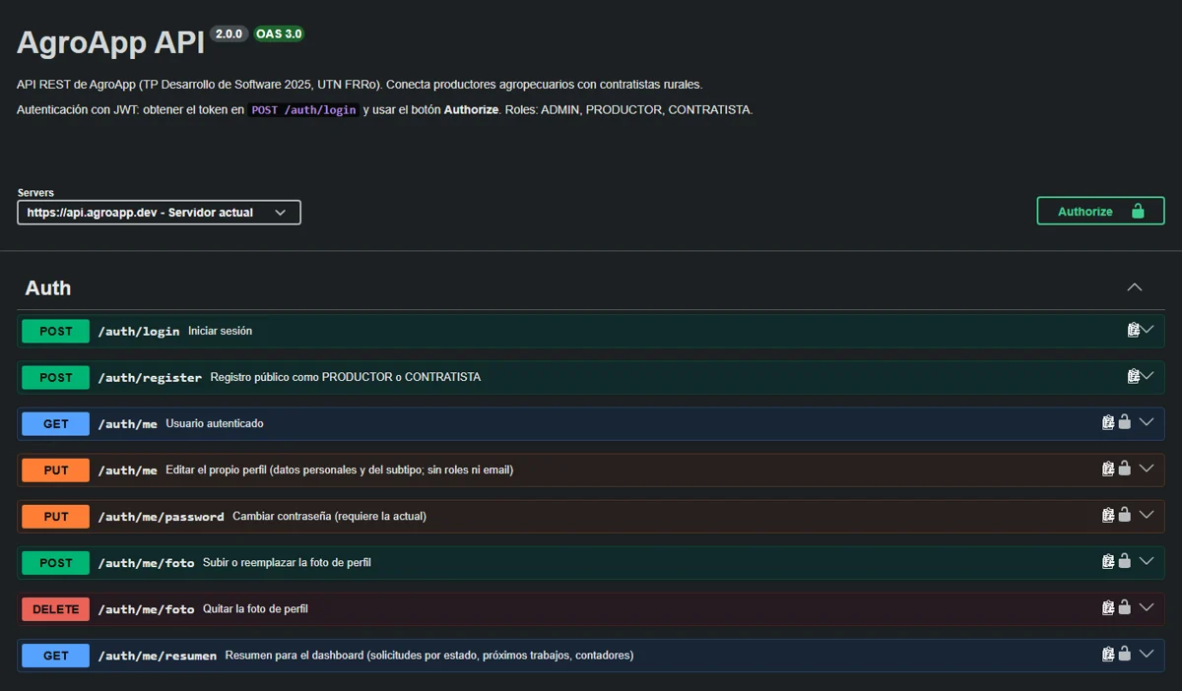Click the PUT badge for /auth/me/password

click(x=56, y=517)
